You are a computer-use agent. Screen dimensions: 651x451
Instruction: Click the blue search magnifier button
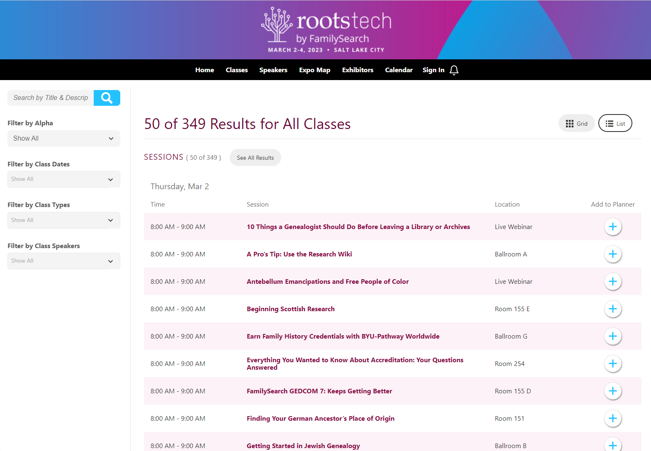(x=107, y=98)
